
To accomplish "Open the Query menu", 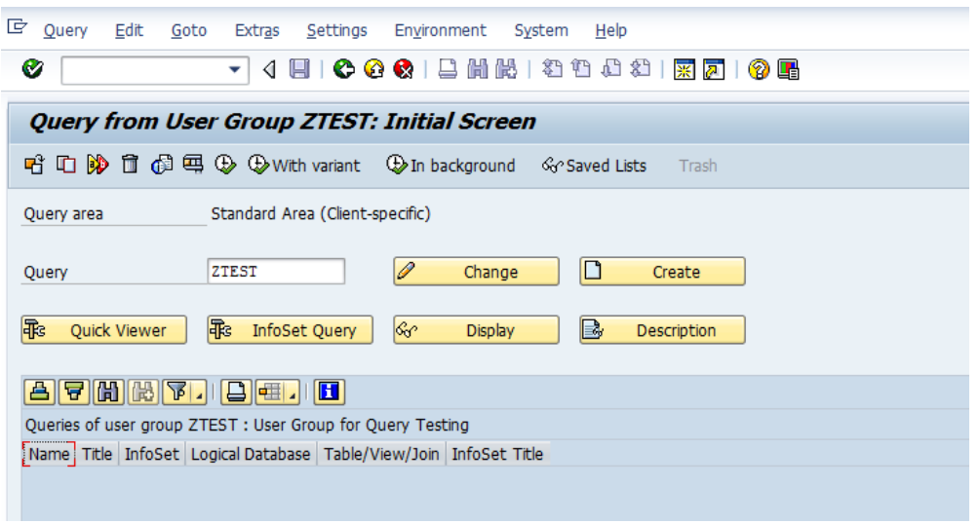I will (65, 30).
